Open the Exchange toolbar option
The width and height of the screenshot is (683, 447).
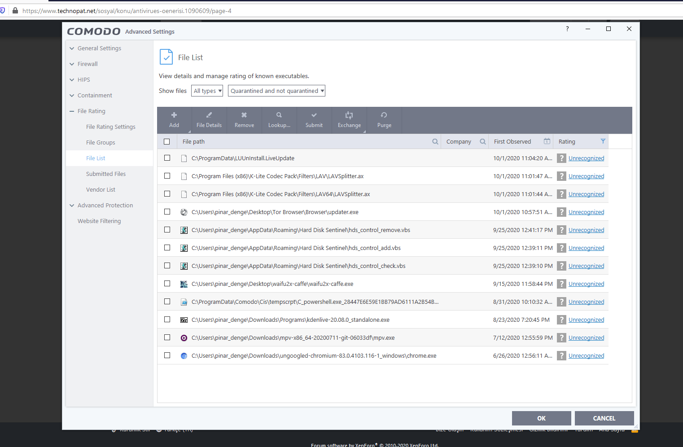(x=349, y=120)
